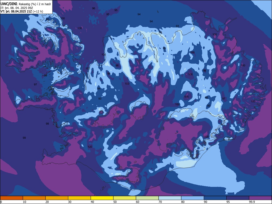This screenshot has width=272, height=204.
Task: Click 'Rakastig (%) í 2 m hæð' label
Action: [35, 4]
